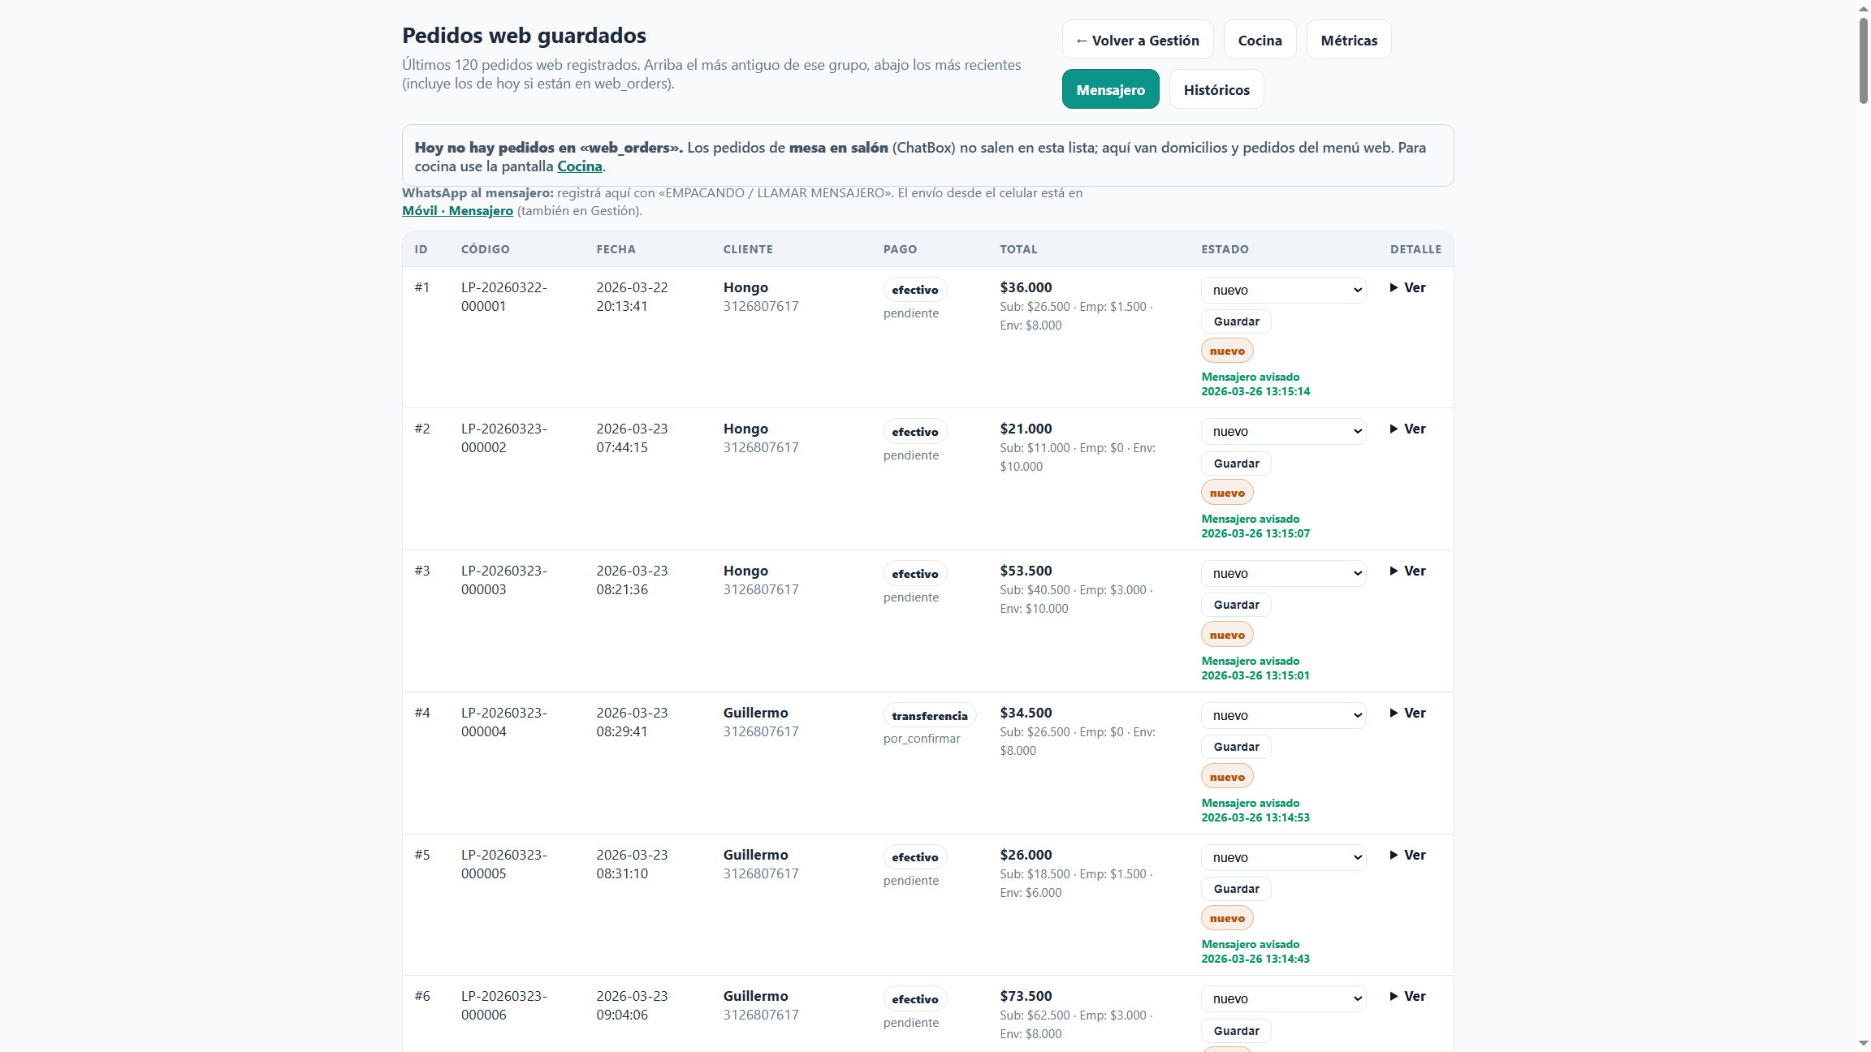The width and height of the screenshot is (1871, 1052).
Task: Click the transferencia payment badge
Action: pos(929,716)
